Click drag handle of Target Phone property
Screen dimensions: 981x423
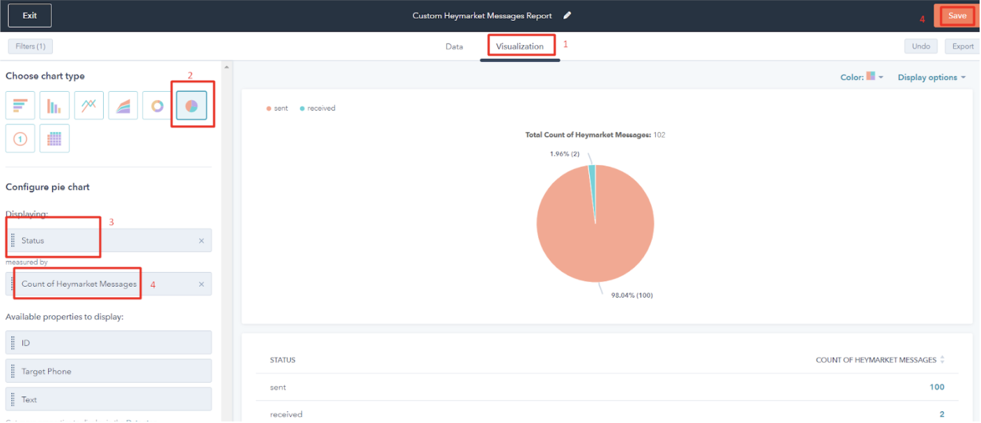(x=13, y=372)
